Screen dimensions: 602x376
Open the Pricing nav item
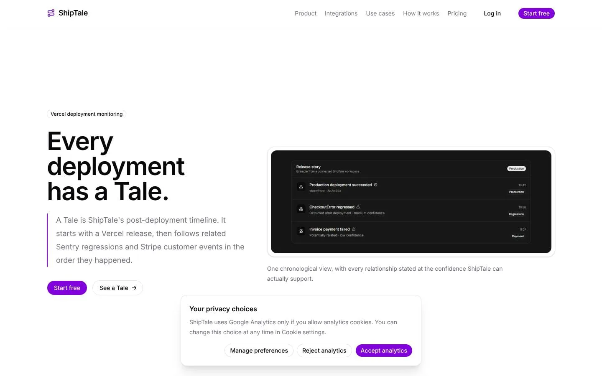point(457,13)
